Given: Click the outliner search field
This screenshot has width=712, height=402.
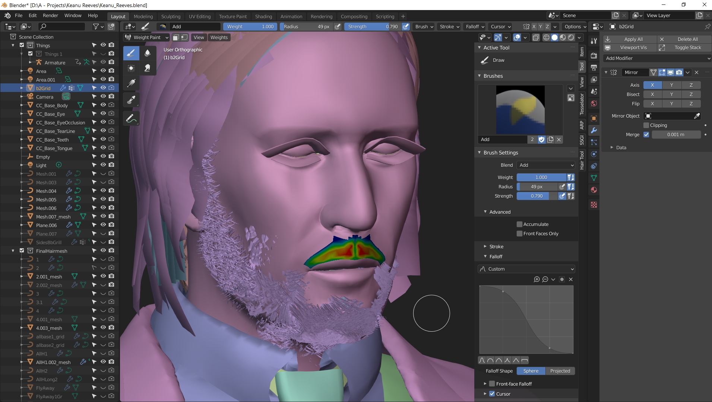Looking at the screenshot, I should click(x=61, y=26).
